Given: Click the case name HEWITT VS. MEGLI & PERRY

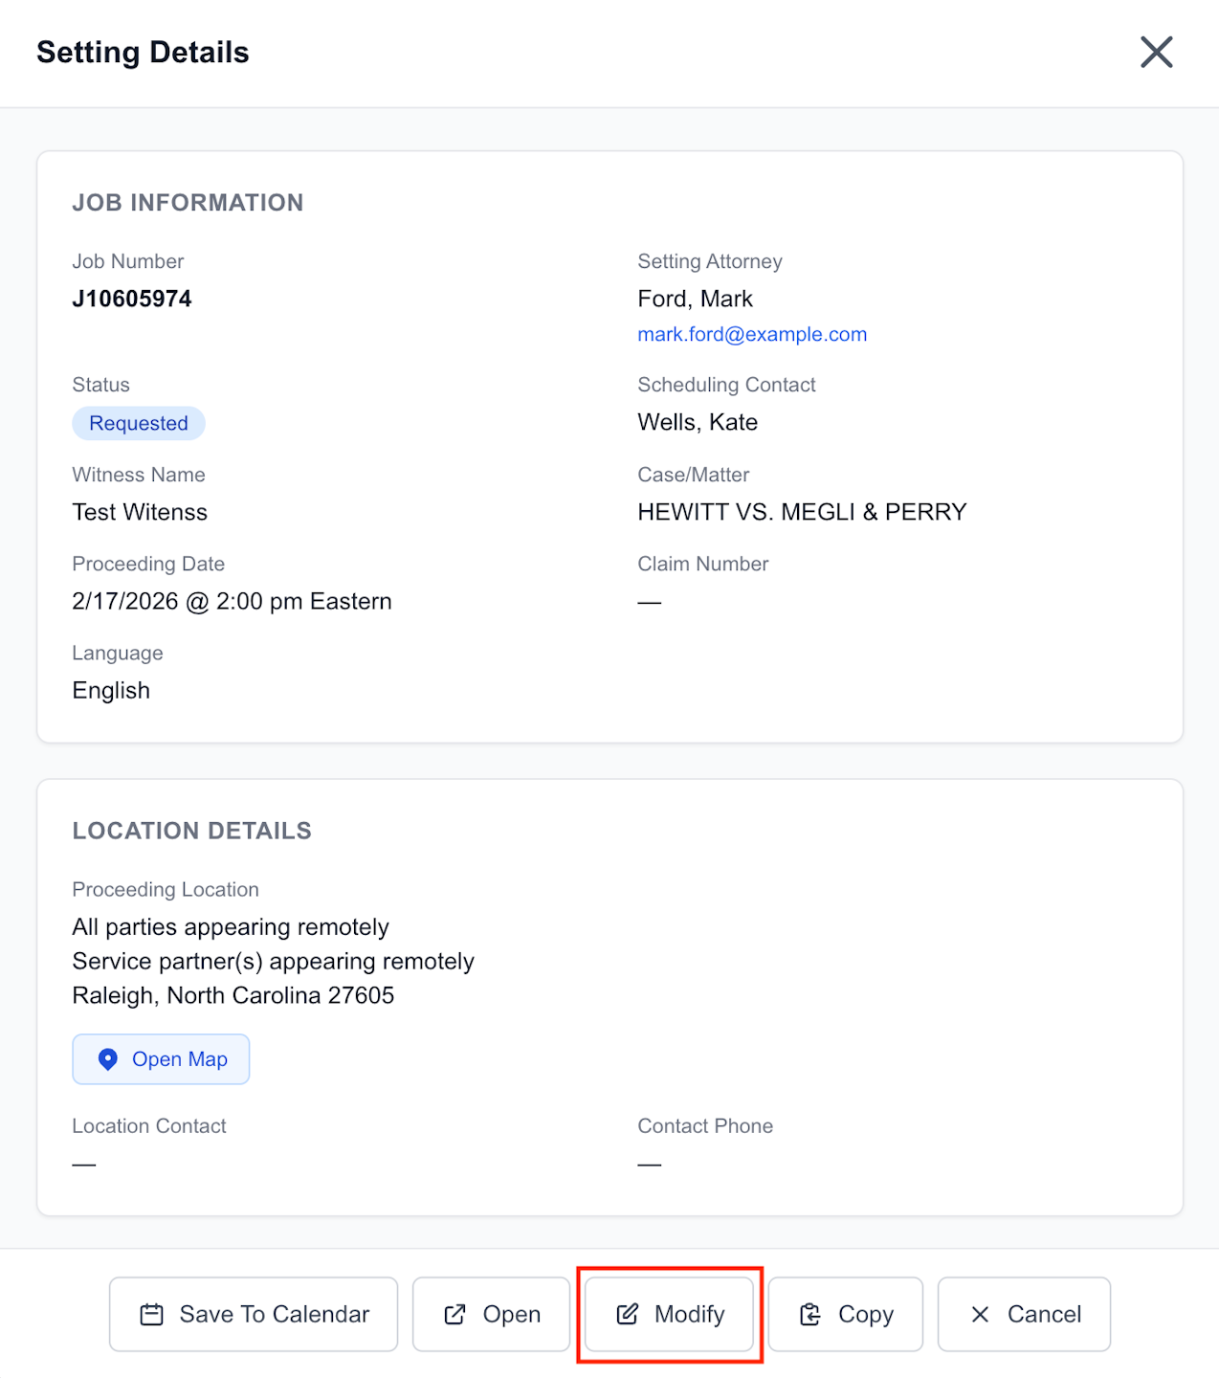Looking at the screenshot, I should click(802, 512).
